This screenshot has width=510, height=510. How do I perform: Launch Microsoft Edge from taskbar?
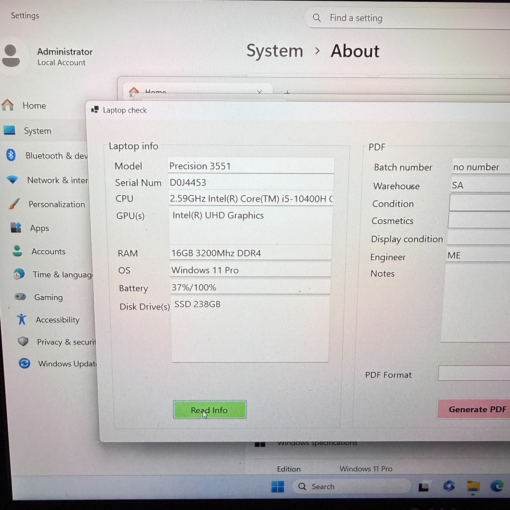pos(497,486)
